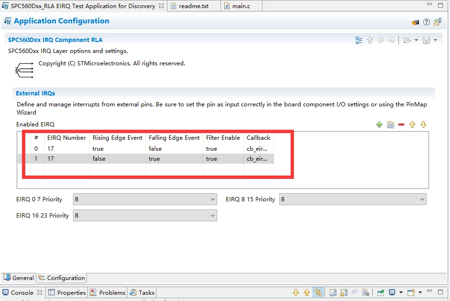Close the Console view

[40, 292]
